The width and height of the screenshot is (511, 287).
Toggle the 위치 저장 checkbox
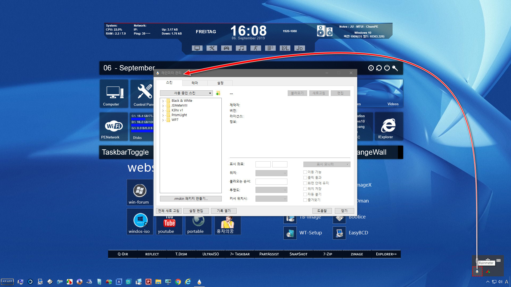click(305, 189)
